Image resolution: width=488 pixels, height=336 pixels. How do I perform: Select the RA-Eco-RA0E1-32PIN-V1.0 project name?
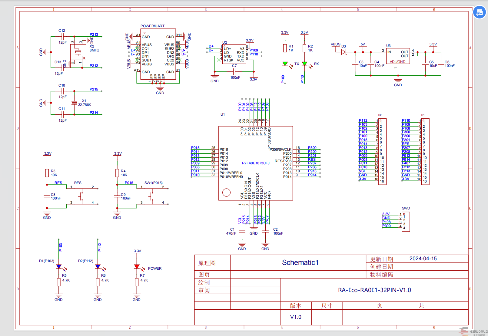click(x=374, y=290)
